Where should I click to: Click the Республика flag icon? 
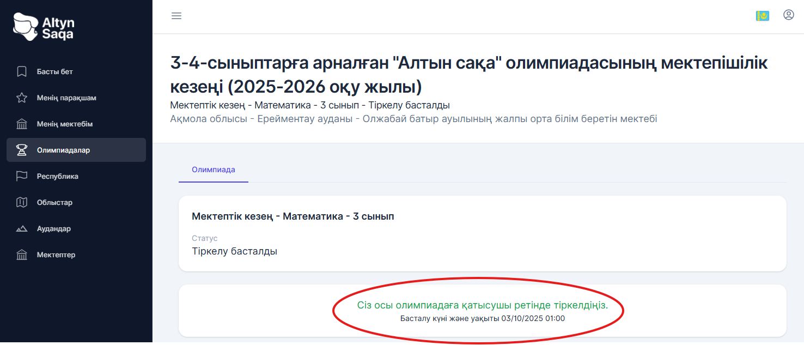[21, 176]
